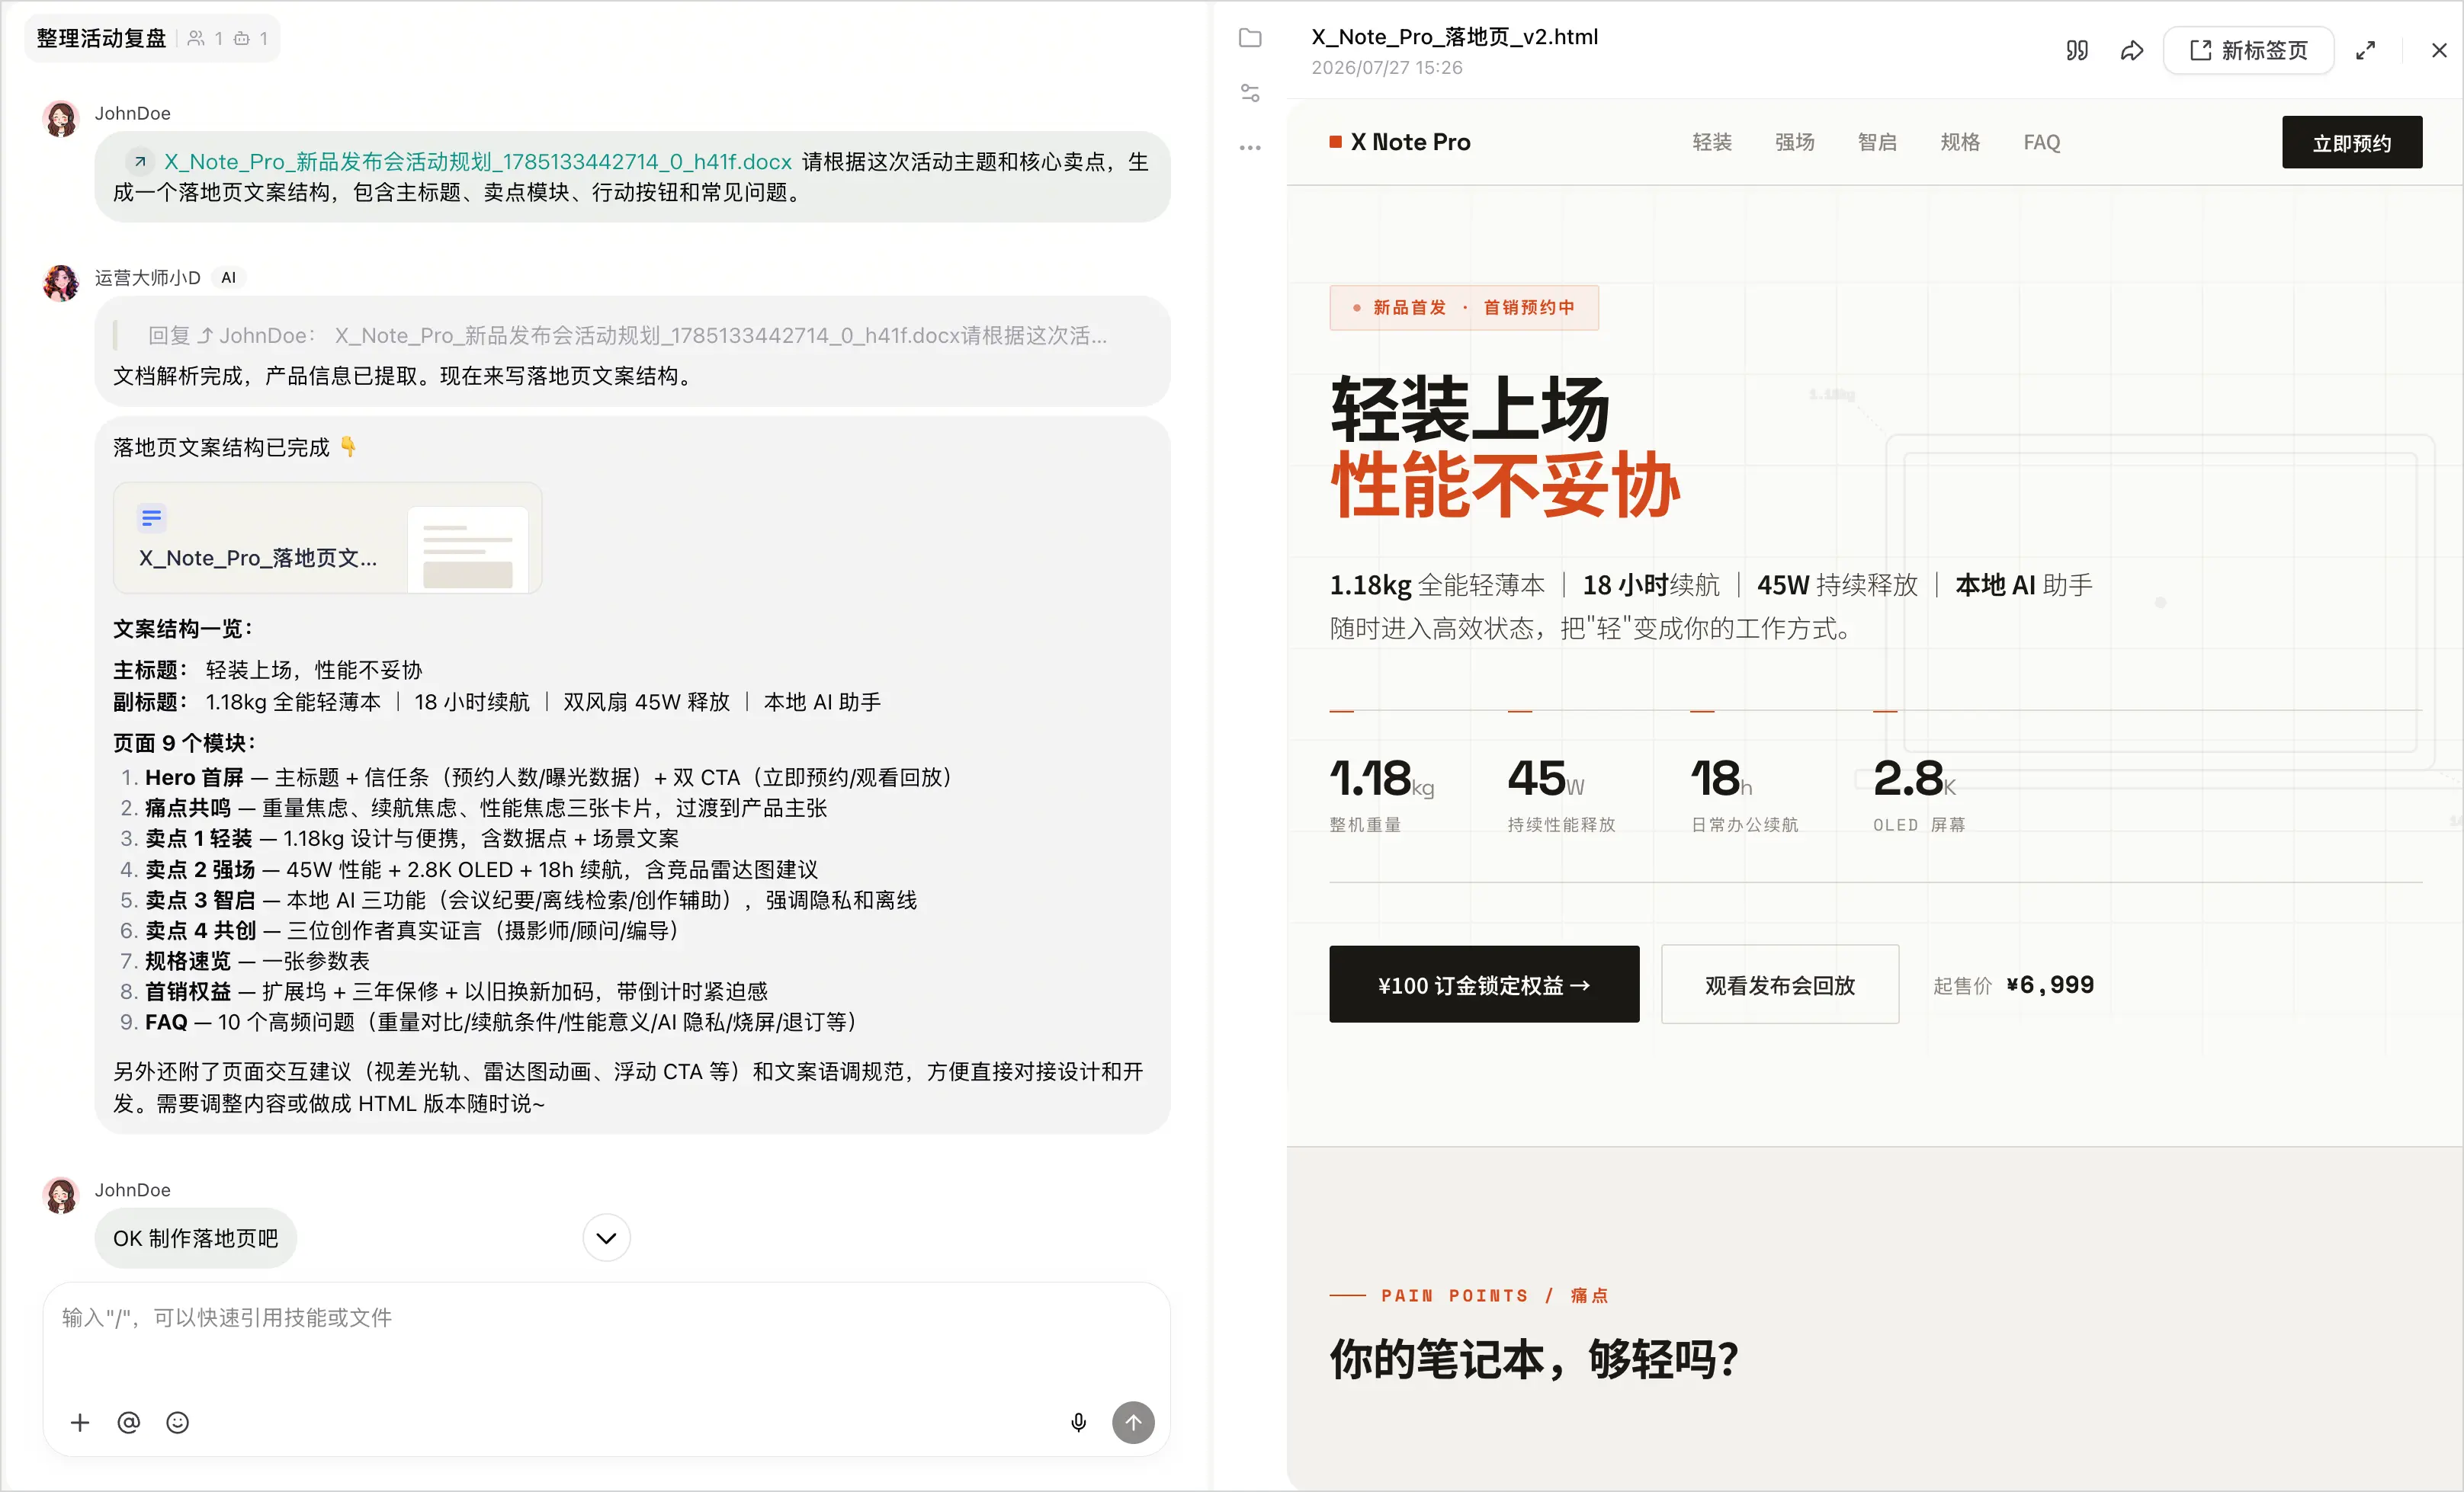Click the microphone voice input icon
Screen dimensions: 2464x1492
[x=1079, y=1422]
